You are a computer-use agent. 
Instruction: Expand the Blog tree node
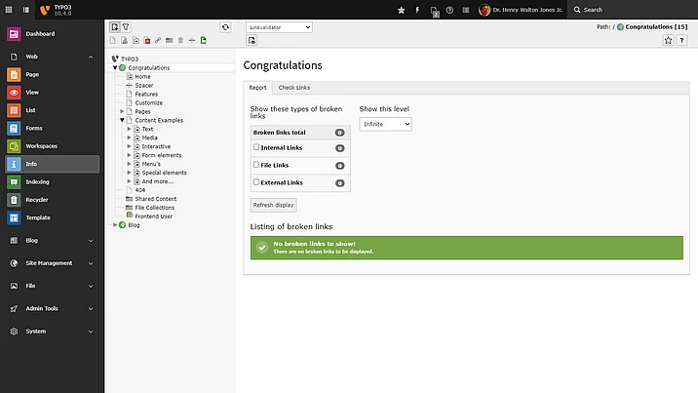pos(116,225)
